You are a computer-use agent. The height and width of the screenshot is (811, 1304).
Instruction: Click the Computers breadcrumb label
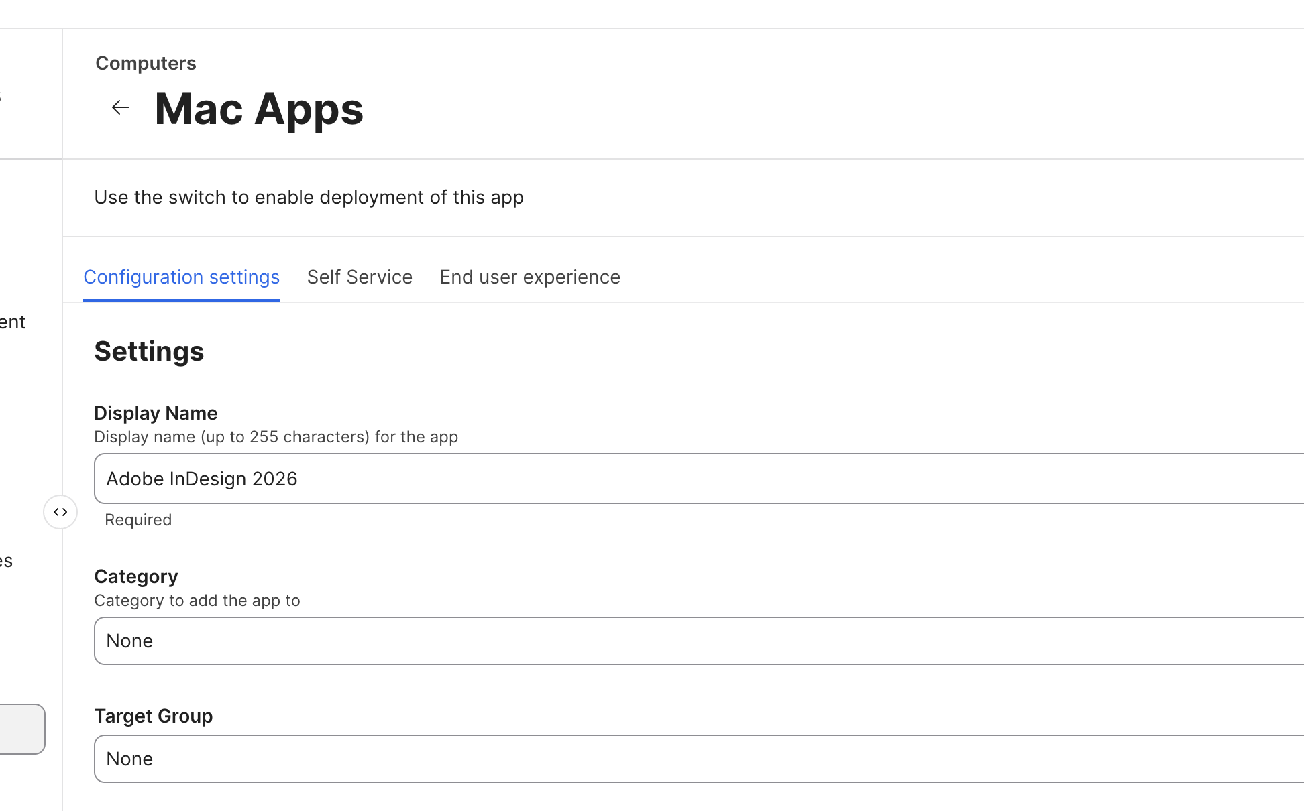click(146, 63)
